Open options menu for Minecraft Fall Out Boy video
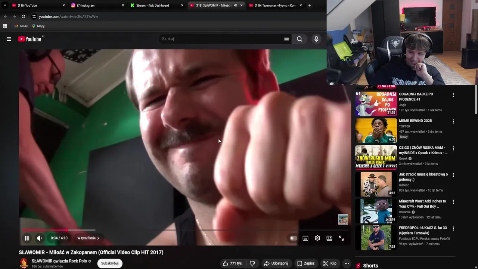Image resolution: width=478 pixels, height=269 pixels. pyautogui.click(x=453, y=202)
